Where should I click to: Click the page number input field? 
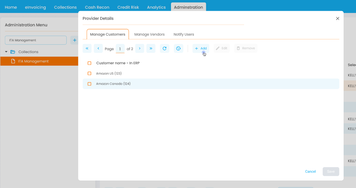pyautogui.click(x=120, y=49)
